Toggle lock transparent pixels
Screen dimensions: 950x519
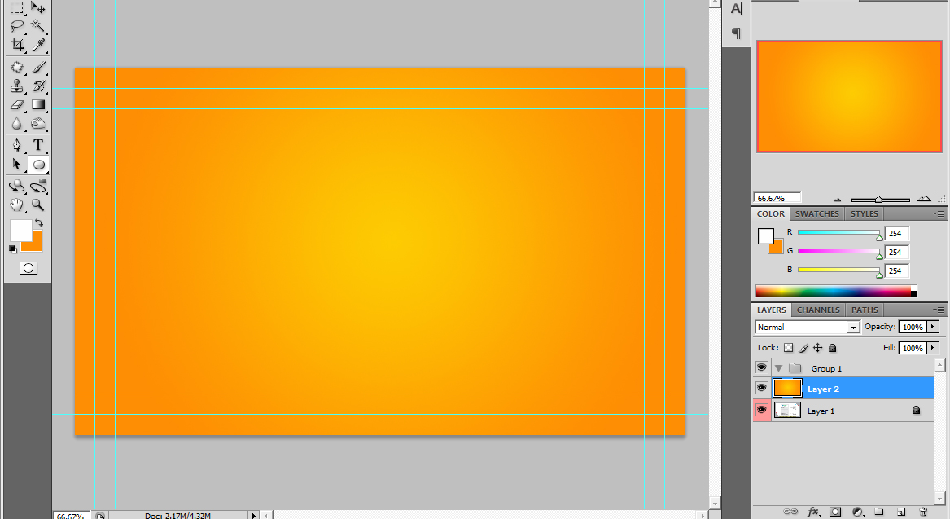tap(788, 347)
